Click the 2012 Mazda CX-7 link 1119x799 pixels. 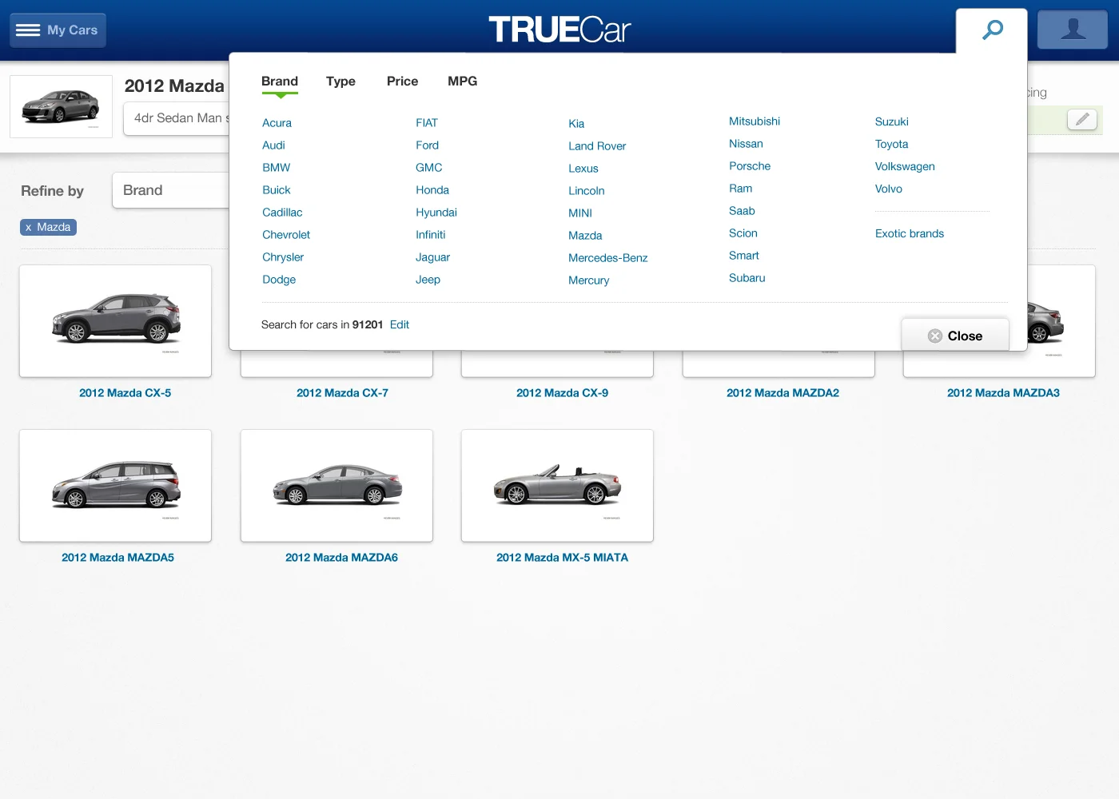coord(342,393)
